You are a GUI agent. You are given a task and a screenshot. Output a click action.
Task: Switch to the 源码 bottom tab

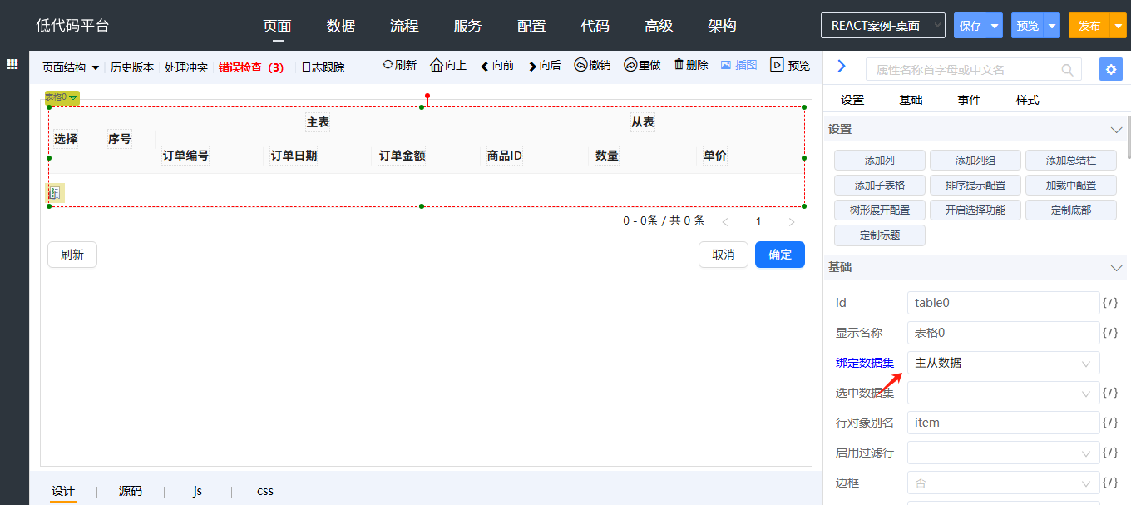pos(131,491)
